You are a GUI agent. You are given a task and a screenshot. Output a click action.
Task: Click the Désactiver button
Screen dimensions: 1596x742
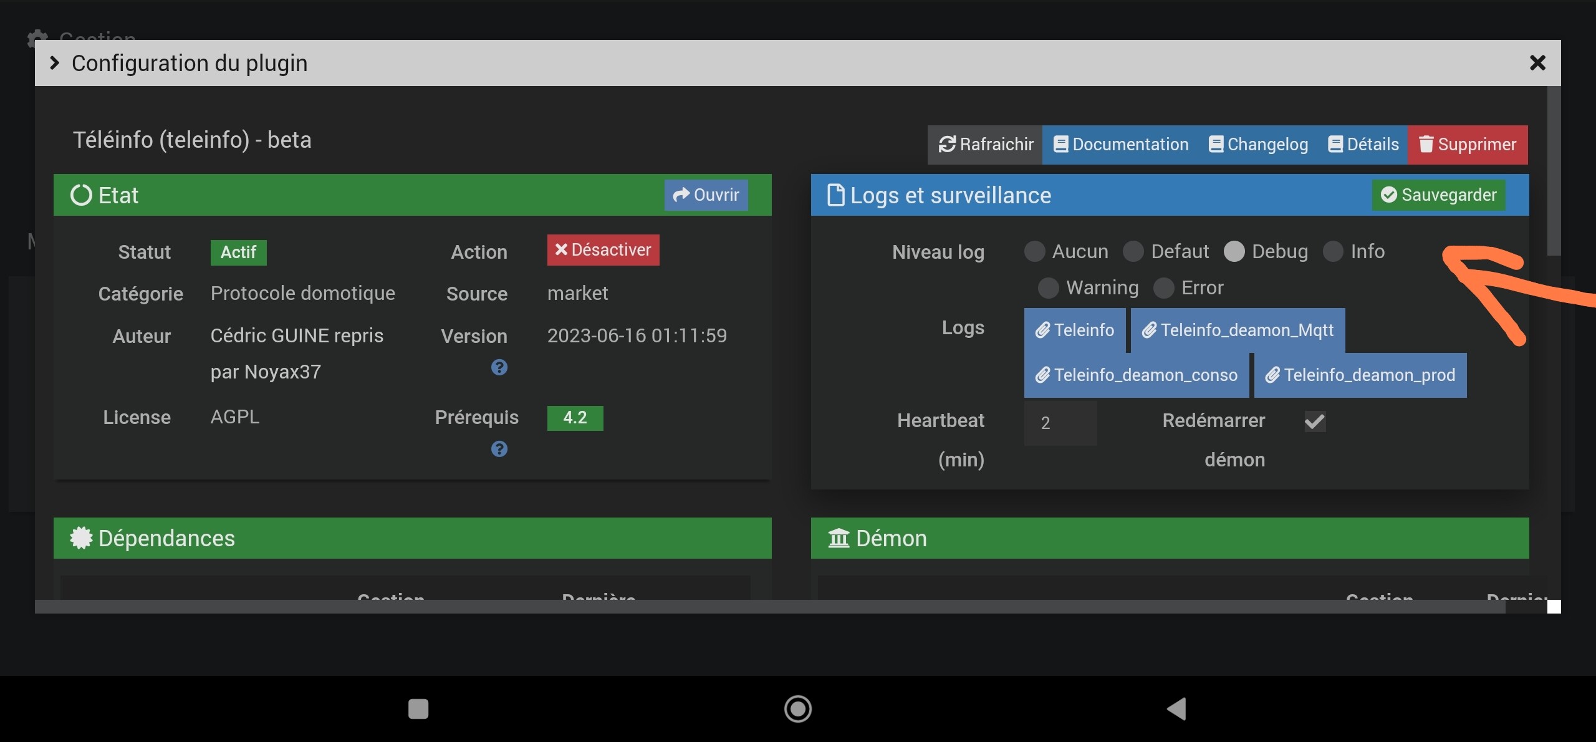click(603, 250)
